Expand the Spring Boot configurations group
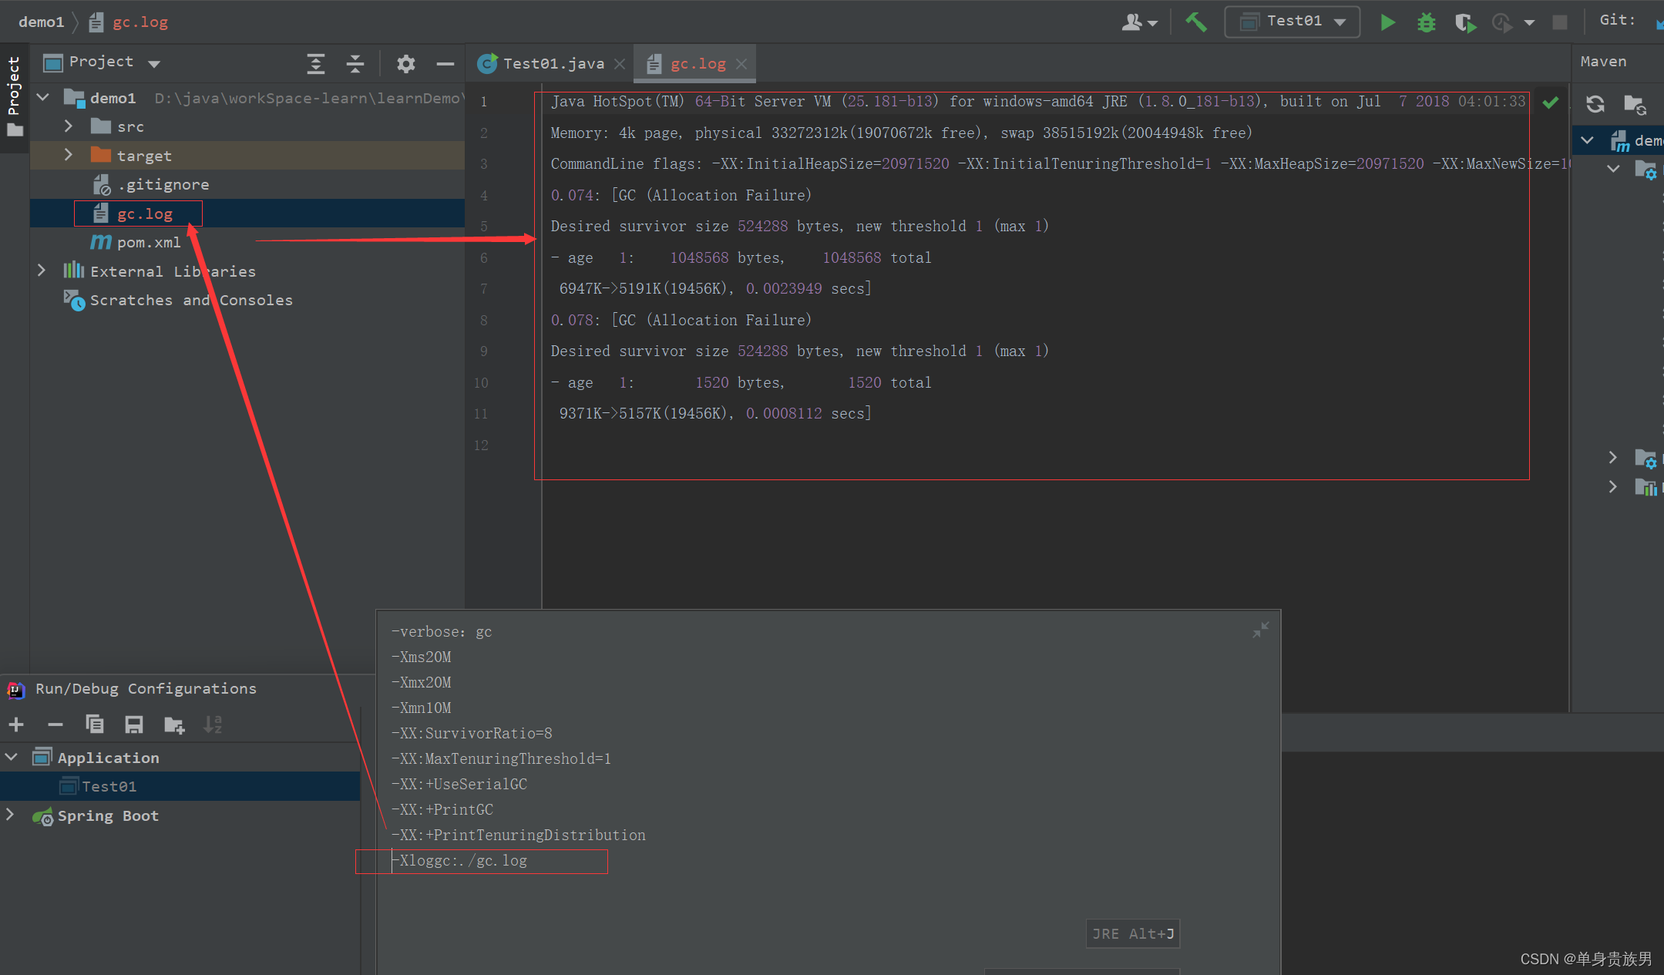Viewport: 1664px width, 975px height. (x=10, y=815)
